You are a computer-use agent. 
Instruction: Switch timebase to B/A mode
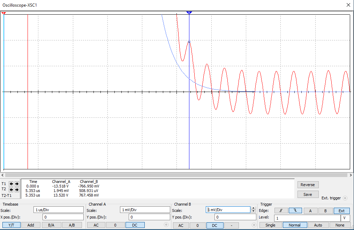point(51,225)
